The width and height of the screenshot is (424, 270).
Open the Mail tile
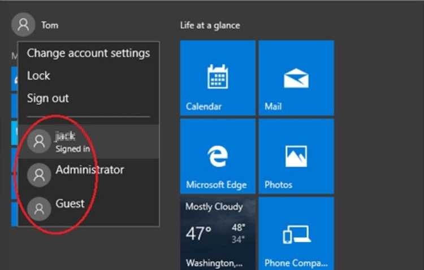[296, 78]
